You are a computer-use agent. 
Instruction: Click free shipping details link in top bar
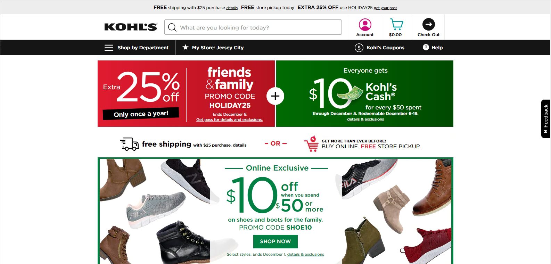click(232, 8)
